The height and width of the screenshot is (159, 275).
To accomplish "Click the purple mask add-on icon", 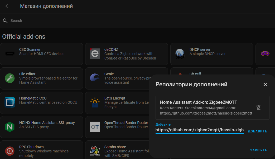I will pyautogui.click(x=265, y=53).
